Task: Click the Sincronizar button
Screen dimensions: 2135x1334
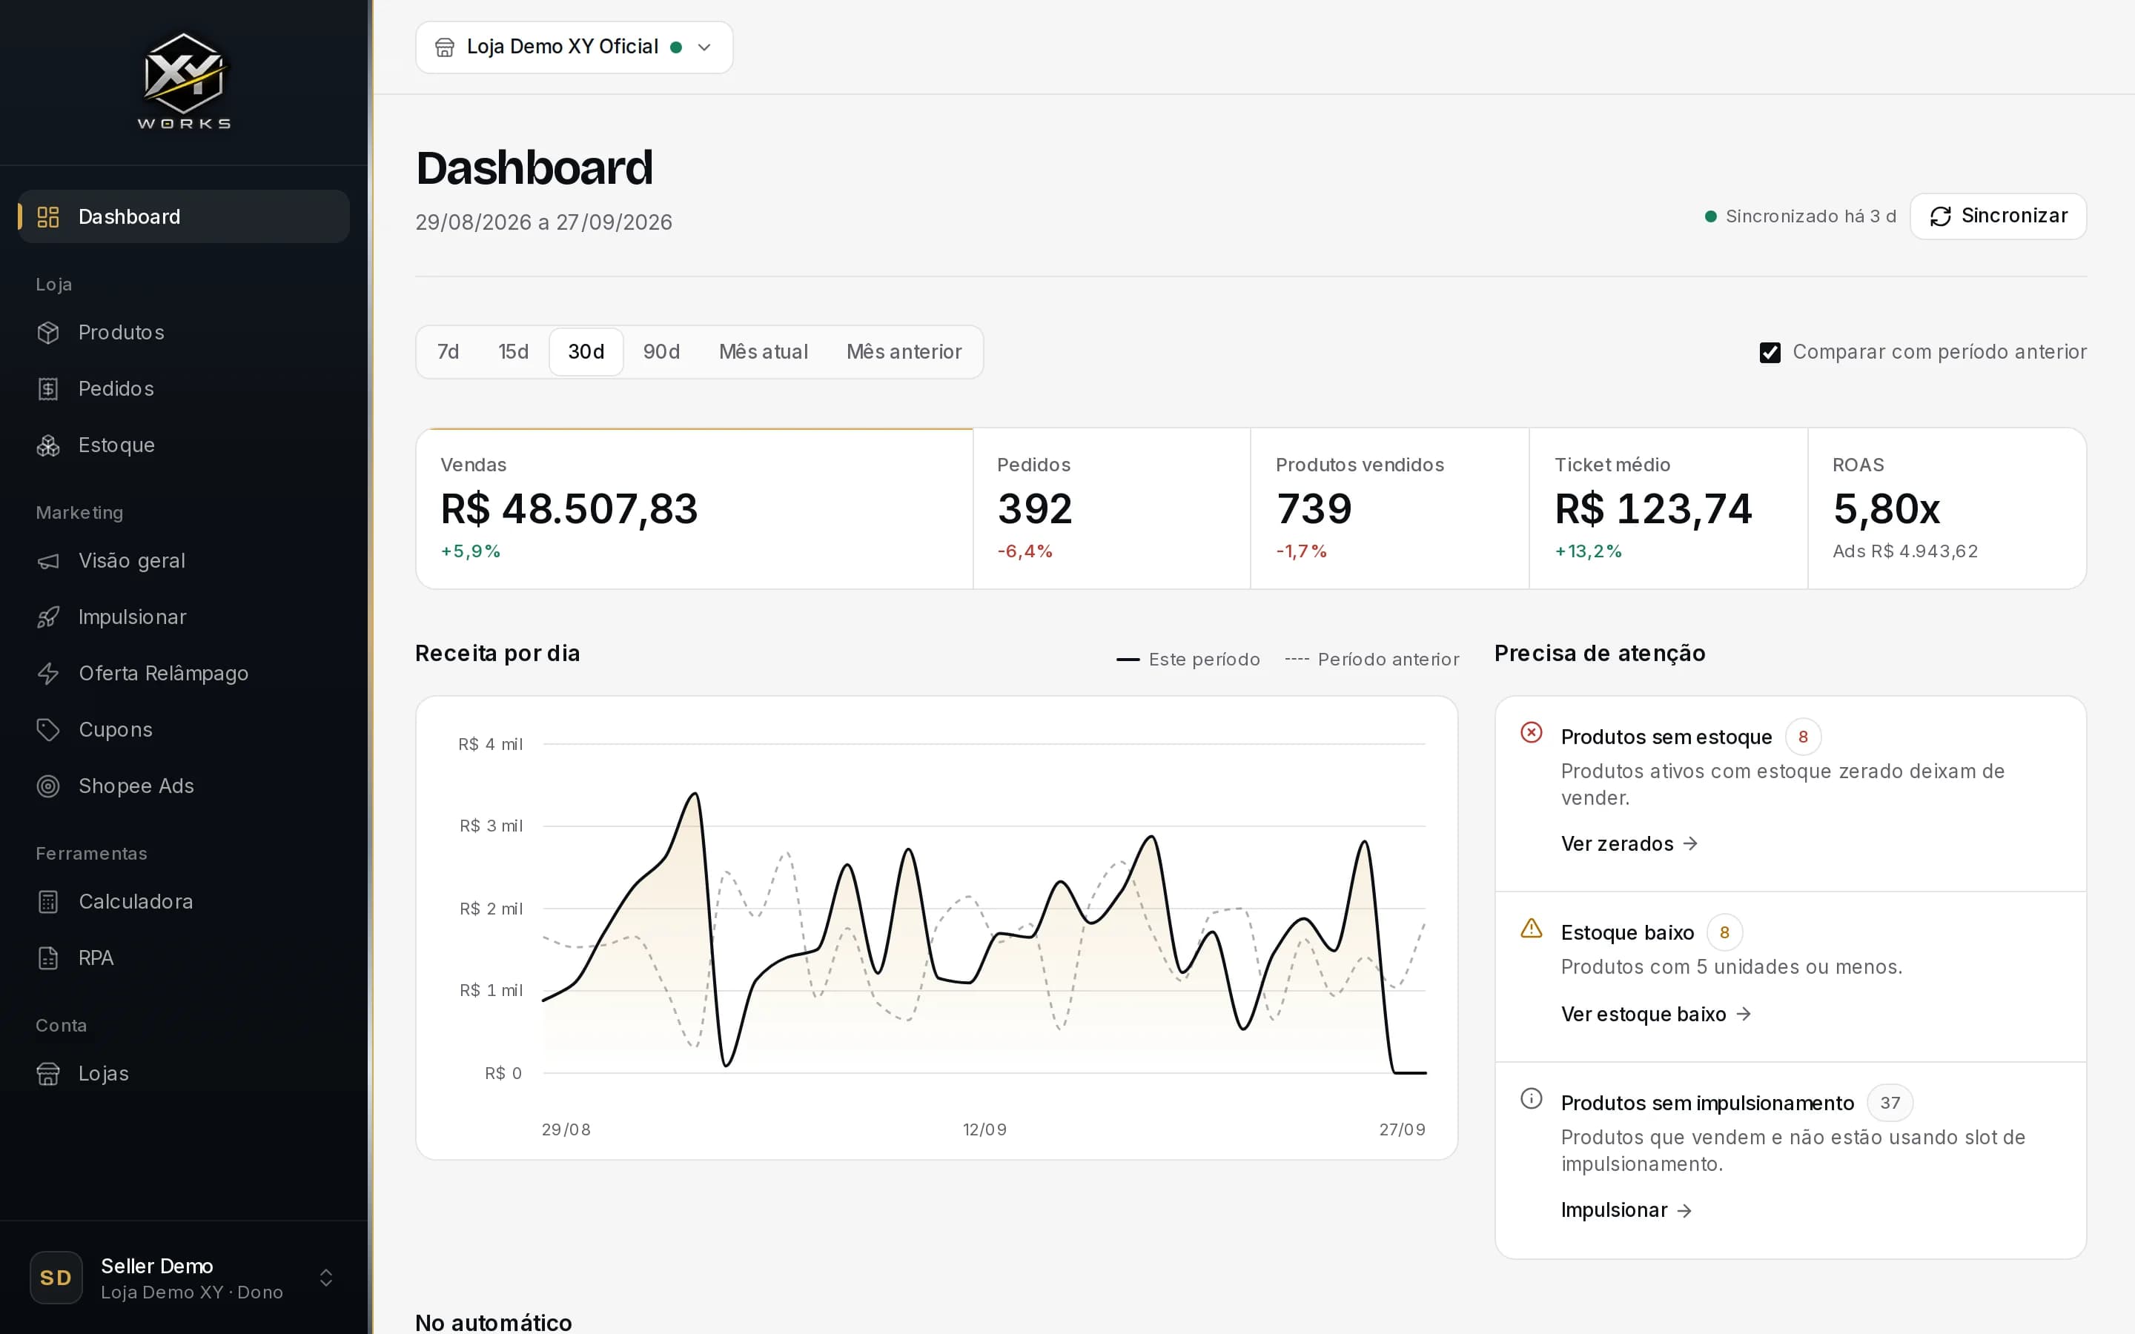Action: (1999, 216)
